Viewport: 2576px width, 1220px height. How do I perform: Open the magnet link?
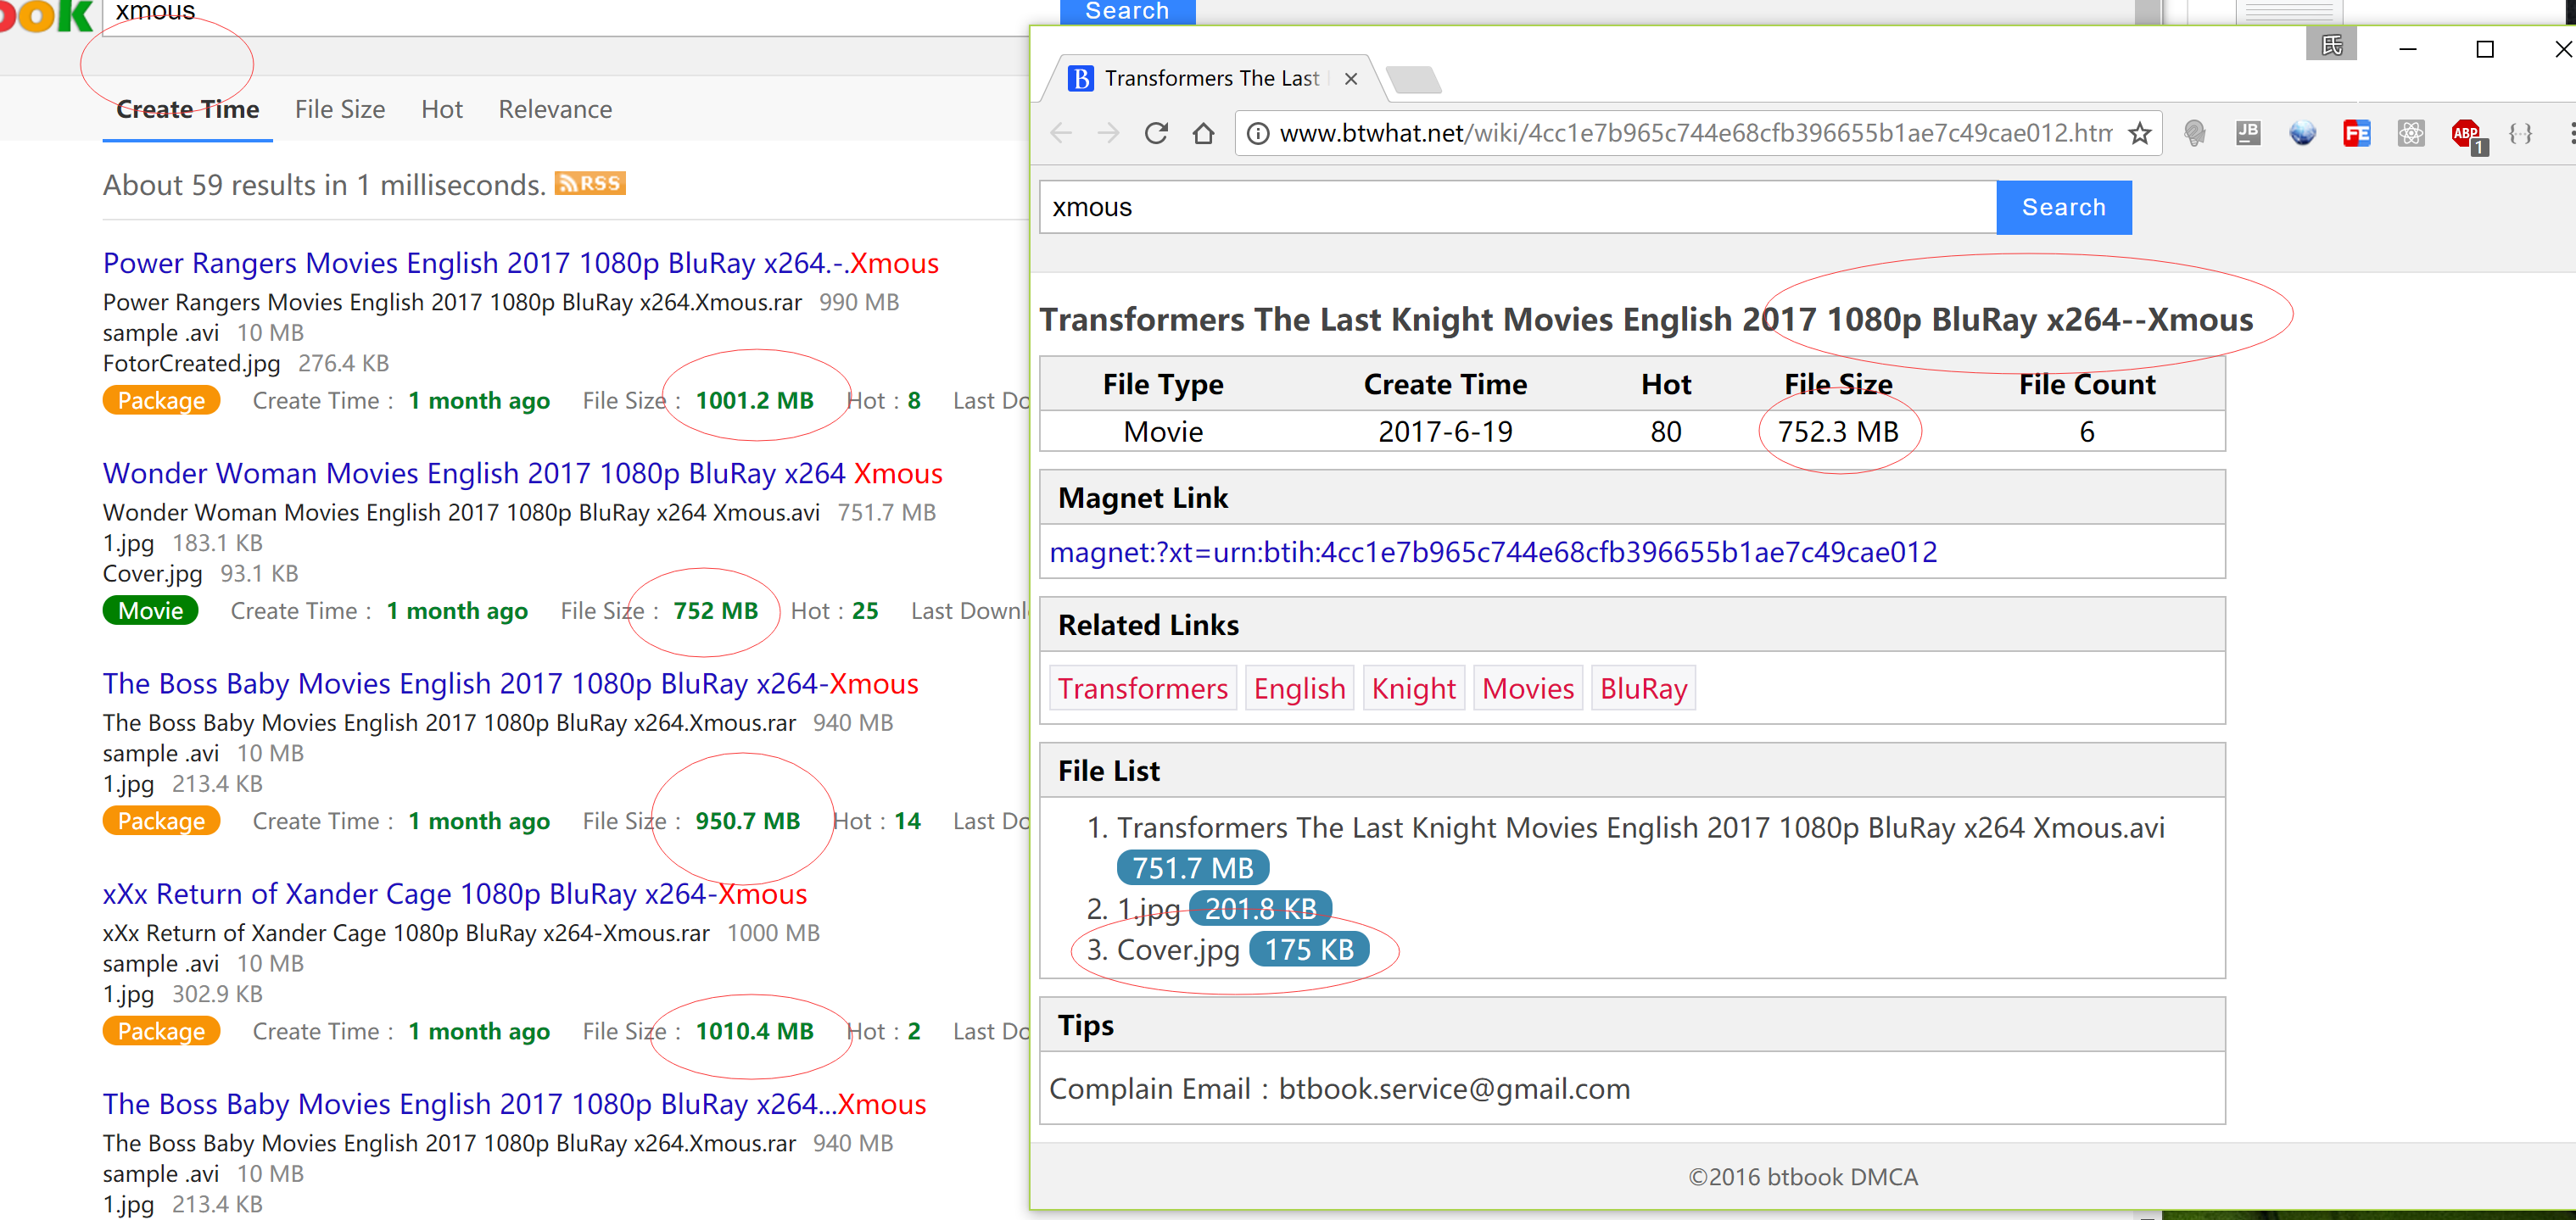(1493, 552)
